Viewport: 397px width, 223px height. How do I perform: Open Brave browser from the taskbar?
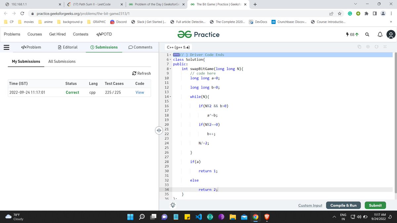click(x=267, y=217)
